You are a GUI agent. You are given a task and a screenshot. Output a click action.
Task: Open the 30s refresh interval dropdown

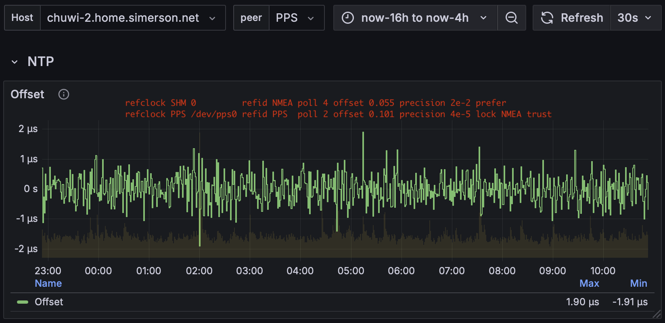pos(636,18)
